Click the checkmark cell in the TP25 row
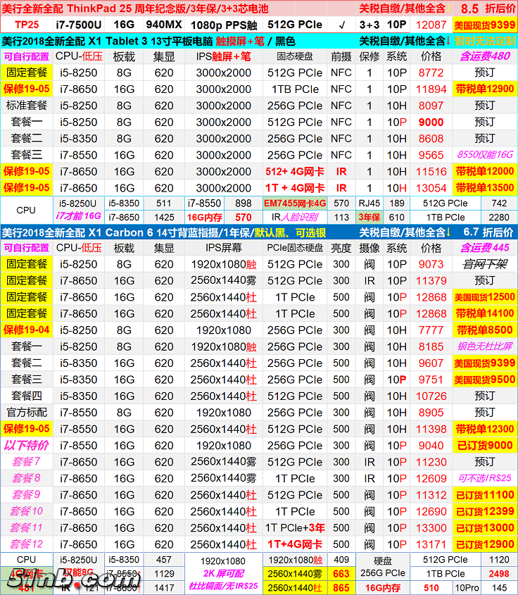518x595 pixels. 341,25
